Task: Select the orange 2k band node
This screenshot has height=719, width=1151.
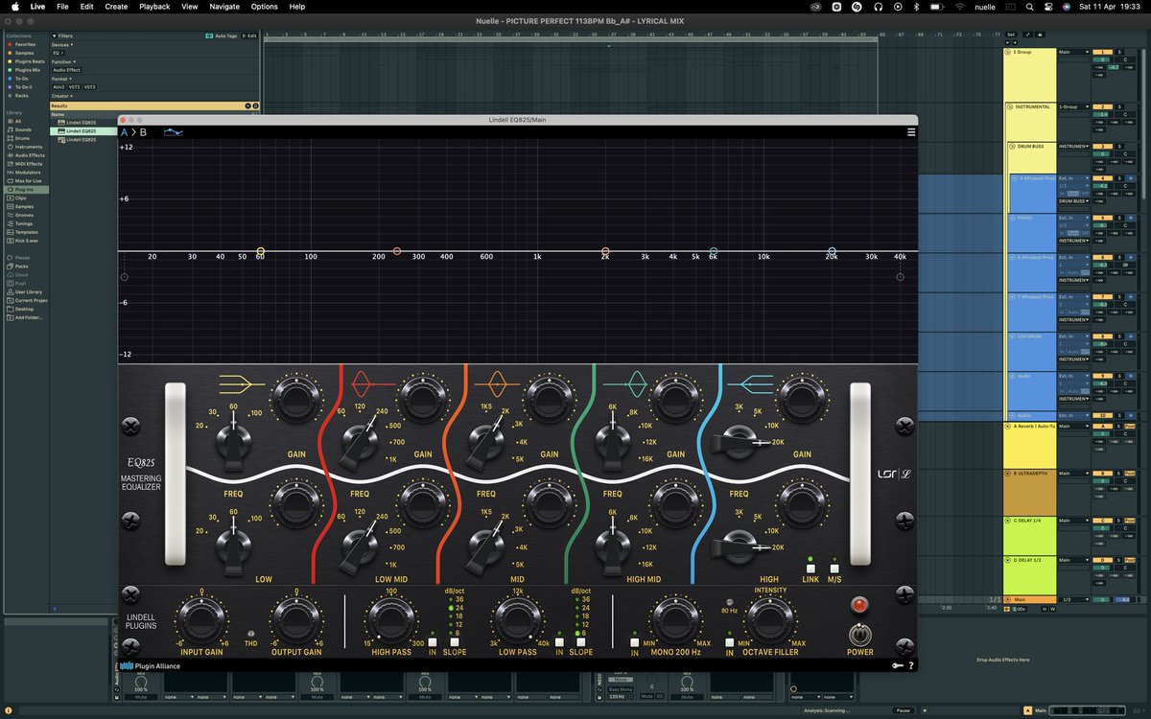Action: click(x=605, y=251)
